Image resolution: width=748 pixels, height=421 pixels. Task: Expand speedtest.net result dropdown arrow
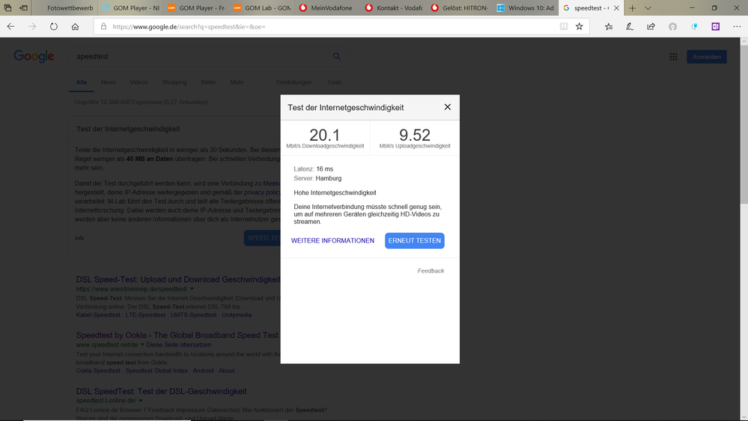click(x=142, y=345)
